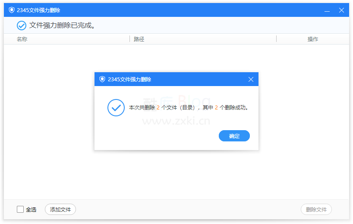The height and width of the screenshot is (224, 353).
Task: Click the 文件强力删除已完成 status message
Action: click(x=62, y=25)
